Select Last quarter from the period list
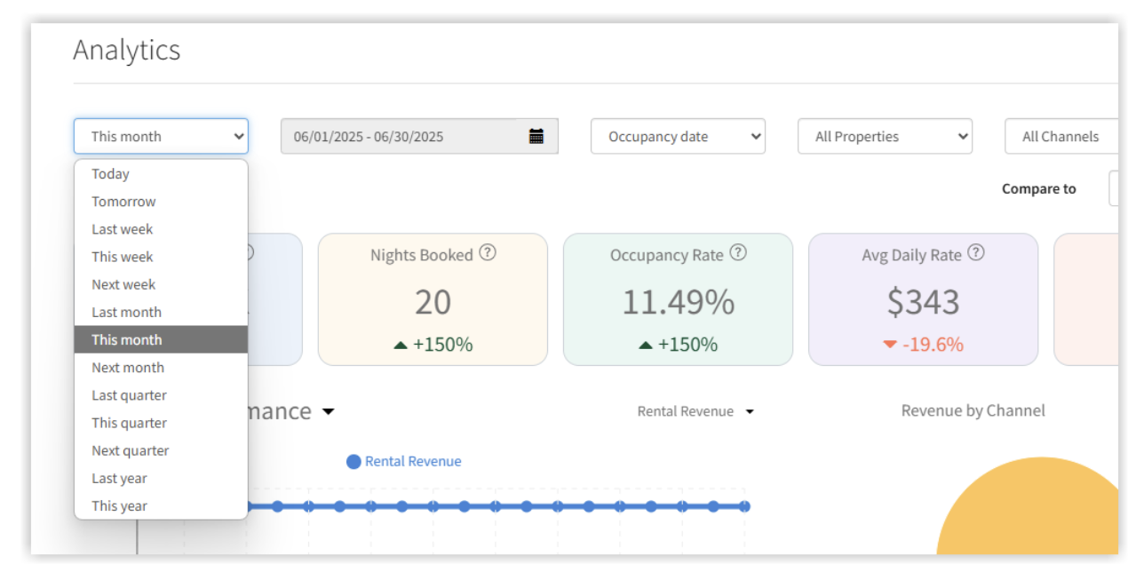 126,394
